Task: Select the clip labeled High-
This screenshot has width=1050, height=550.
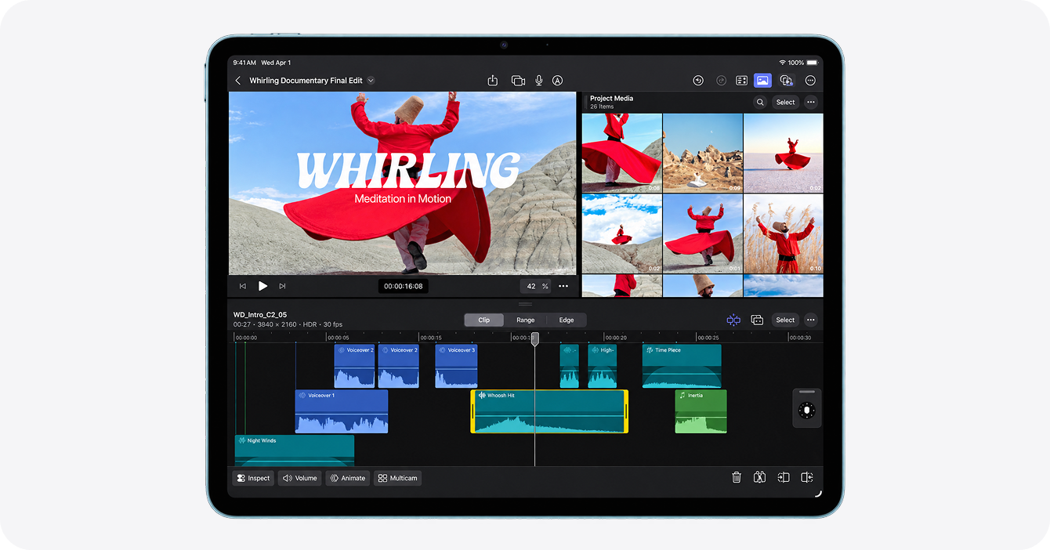Action: (602, 366)
